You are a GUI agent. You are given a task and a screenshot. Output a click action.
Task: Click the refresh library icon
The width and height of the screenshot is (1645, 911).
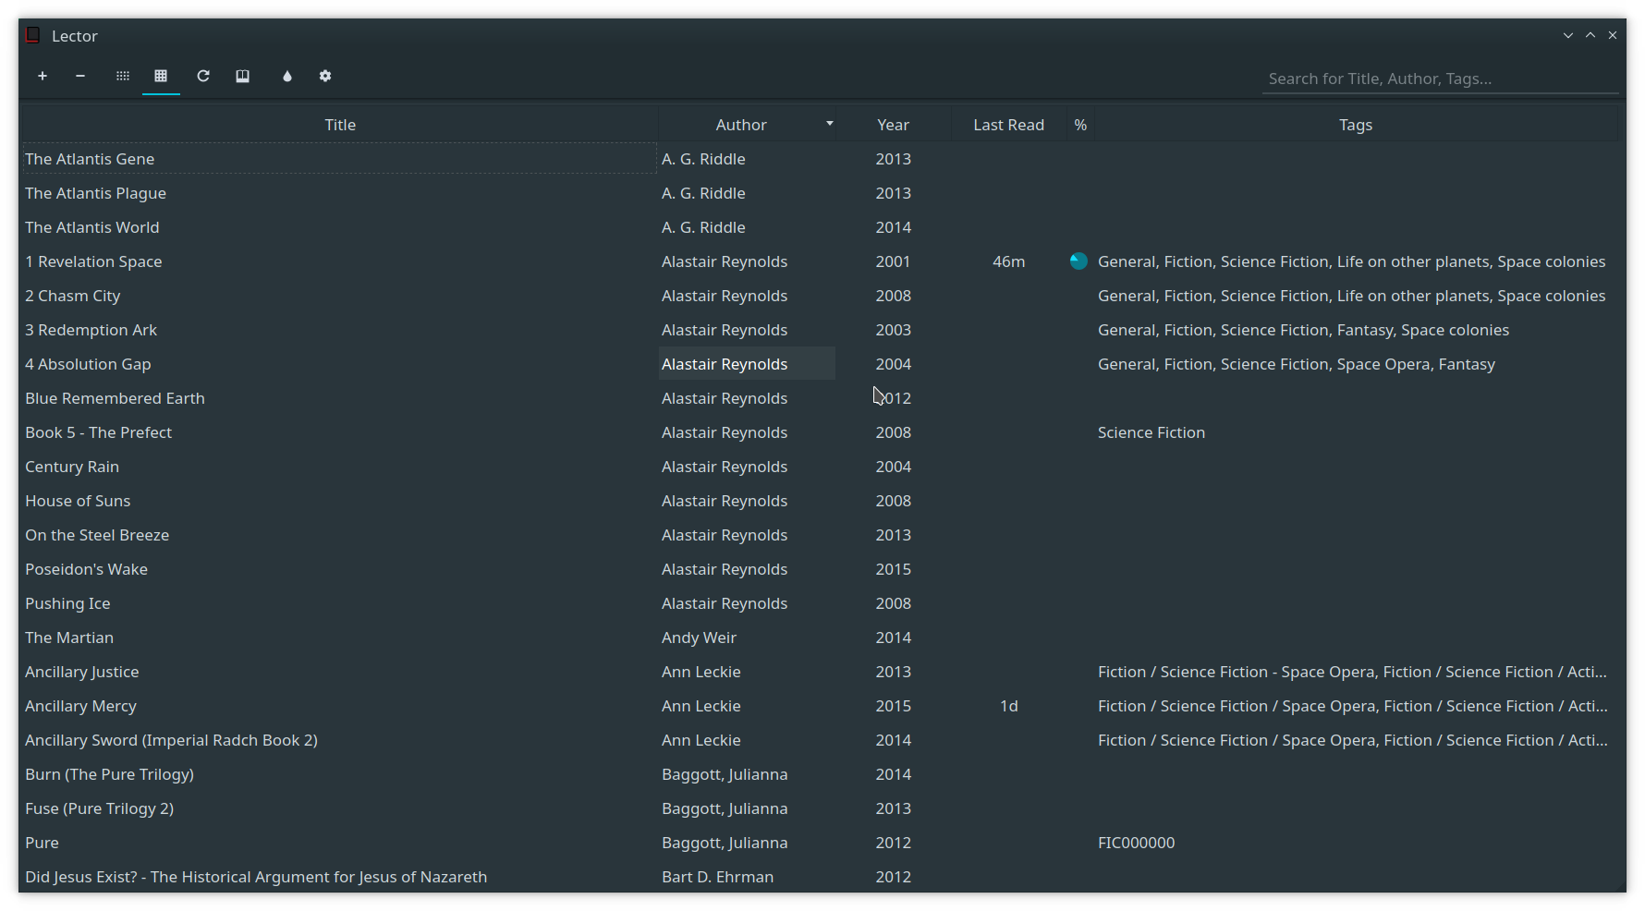[x=203, y=77]
